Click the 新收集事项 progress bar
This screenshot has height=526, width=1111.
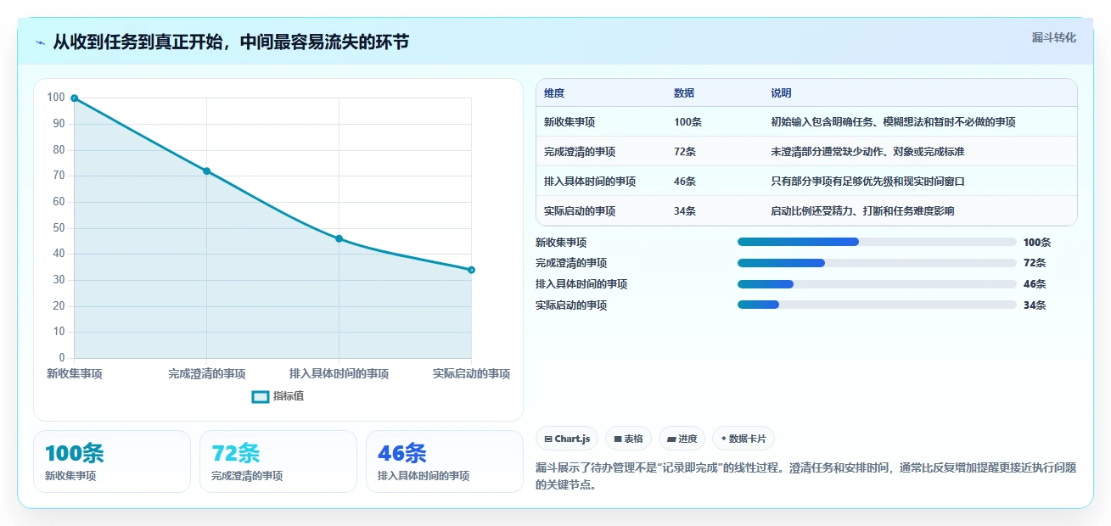pyautogui.click(x=877, y=243)
